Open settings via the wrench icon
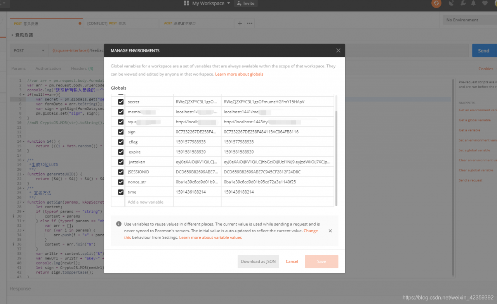This screenshot has width=497, height=304. [x=463, y=3]
